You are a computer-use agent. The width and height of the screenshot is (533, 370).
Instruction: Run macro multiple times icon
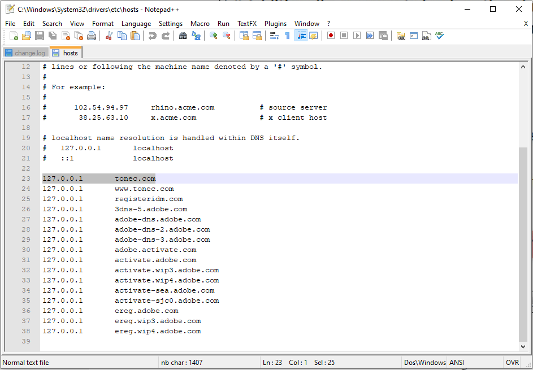click(370, 36)
